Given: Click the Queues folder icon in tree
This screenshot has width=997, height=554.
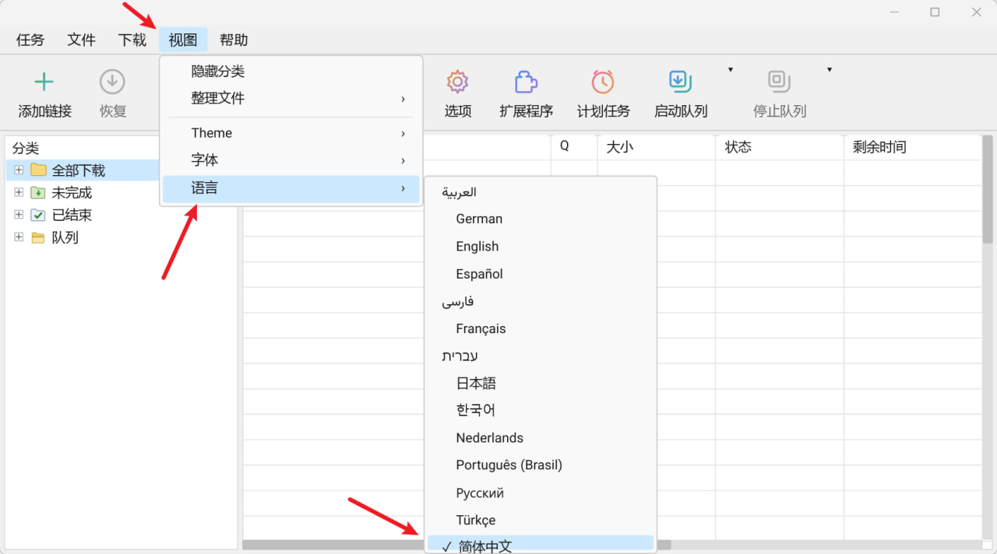Looking at the screenshot, I should 38,237.
